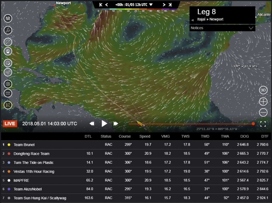The image size is (272, 203).
Task: Click the Alicante label on the map
Action: click(x=264, y=14)
